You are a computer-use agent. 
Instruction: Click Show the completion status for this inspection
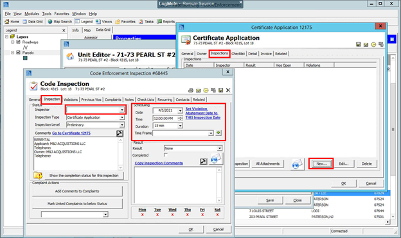pos(84,175)
